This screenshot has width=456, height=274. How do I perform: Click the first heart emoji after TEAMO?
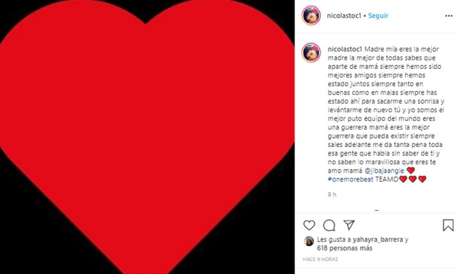[x=404, y=179]
